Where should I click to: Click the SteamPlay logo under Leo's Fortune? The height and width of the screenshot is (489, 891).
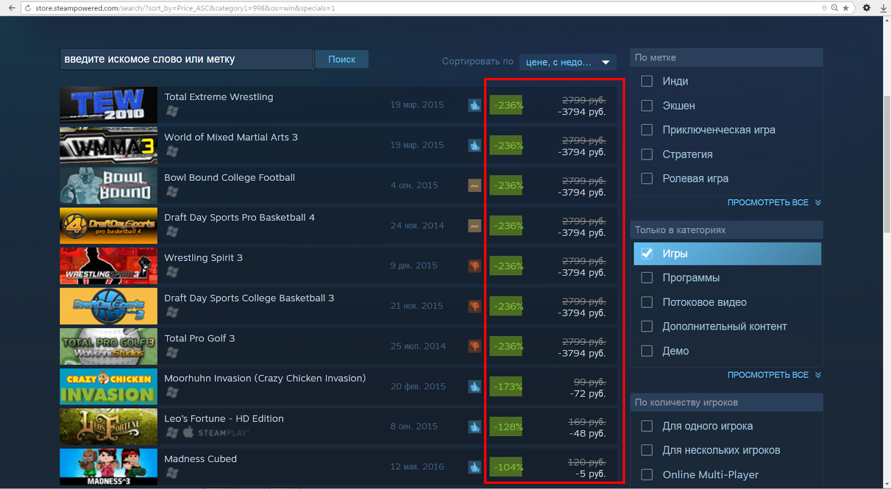[224, 433]
